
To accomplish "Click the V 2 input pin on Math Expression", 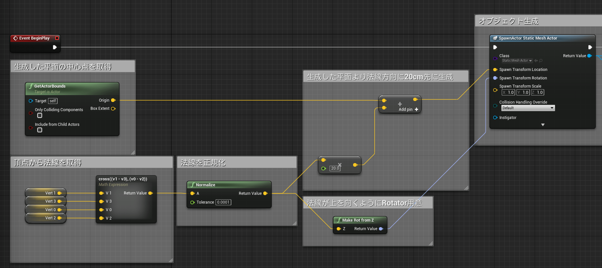I will point(102,218).
